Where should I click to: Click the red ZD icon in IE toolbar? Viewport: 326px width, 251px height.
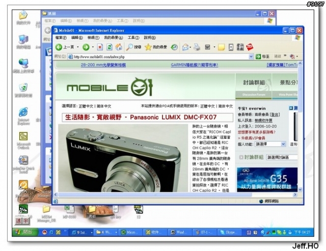(250, 47)
